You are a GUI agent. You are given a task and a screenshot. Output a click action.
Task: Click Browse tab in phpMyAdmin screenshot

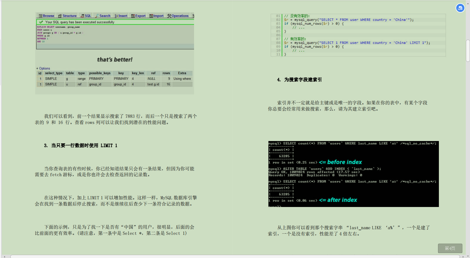[46, 16]
